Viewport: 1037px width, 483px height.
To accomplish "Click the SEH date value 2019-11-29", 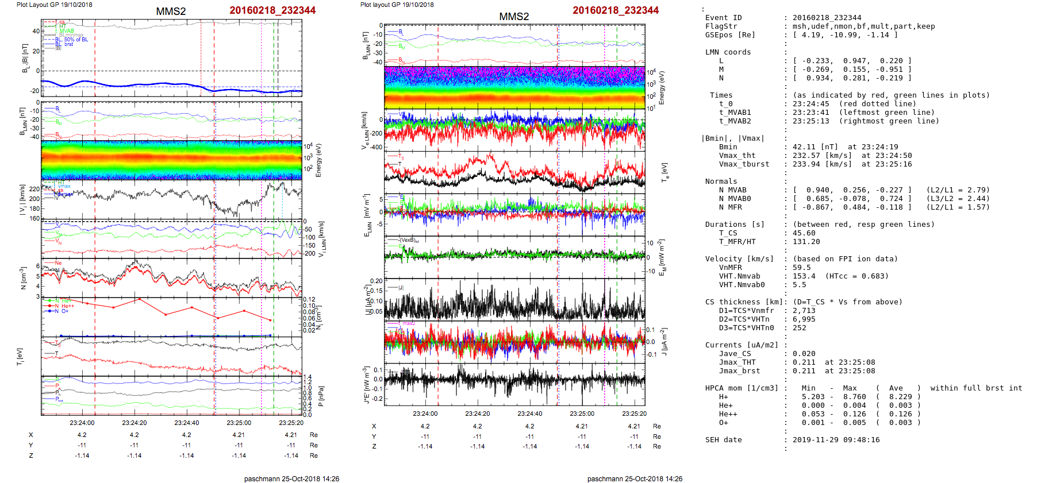I will [827, 440].
